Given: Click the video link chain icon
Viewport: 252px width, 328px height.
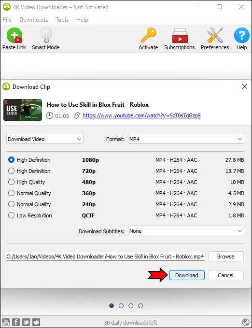Looking at the screenshot, I should point(77,115).
